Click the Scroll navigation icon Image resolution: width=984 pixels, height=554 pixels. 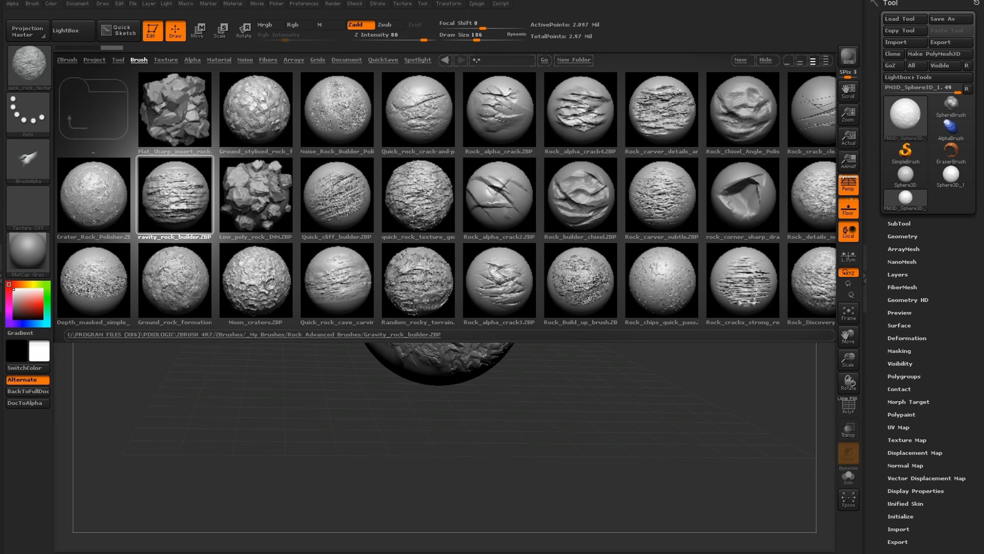(848, 91)
